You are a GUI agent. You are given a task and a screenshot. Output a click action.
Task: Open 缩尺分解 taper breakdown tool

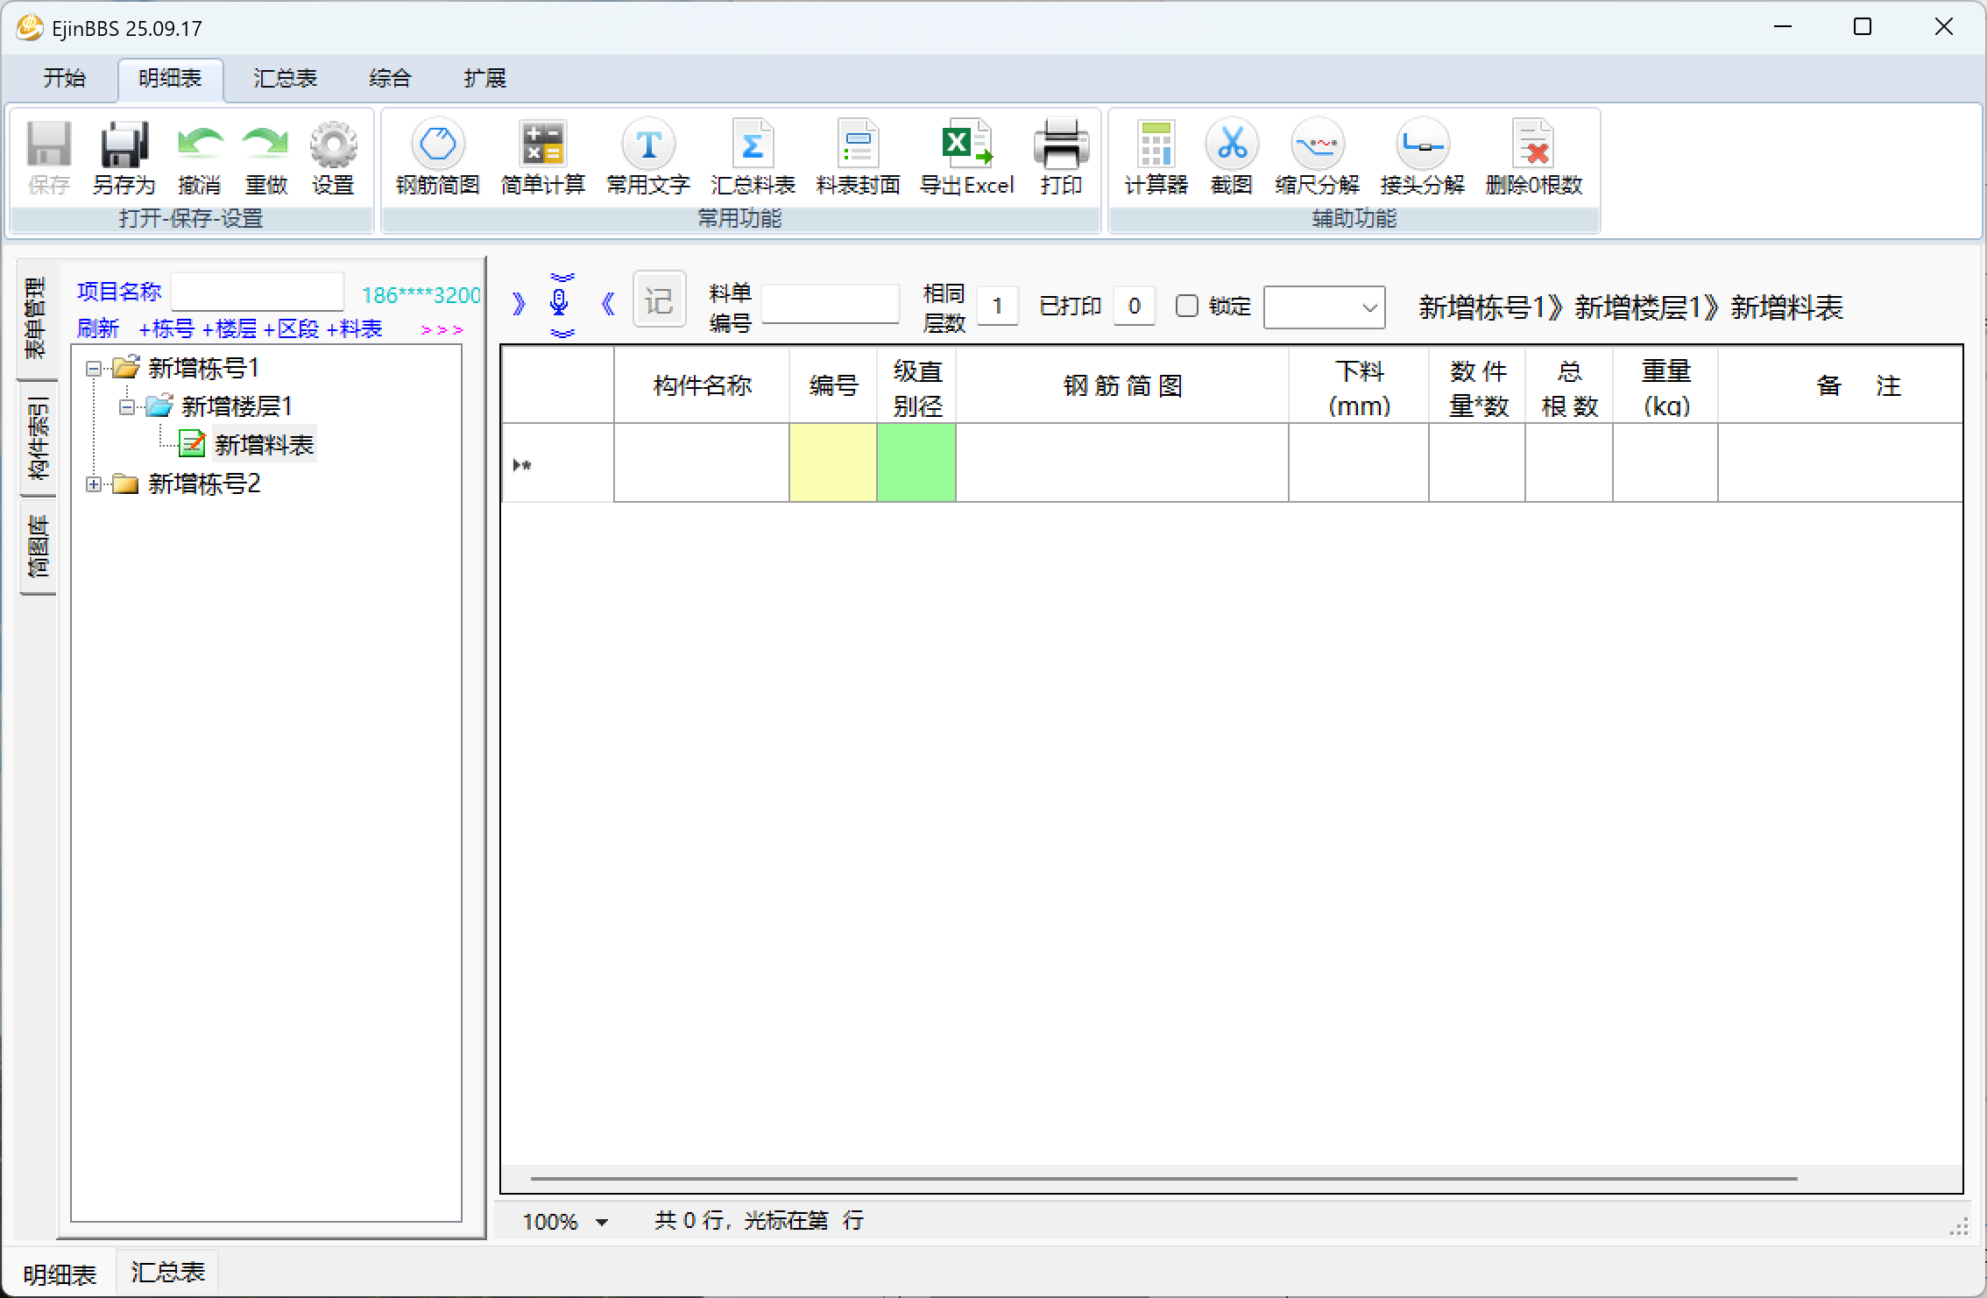tap(1317, 145)
